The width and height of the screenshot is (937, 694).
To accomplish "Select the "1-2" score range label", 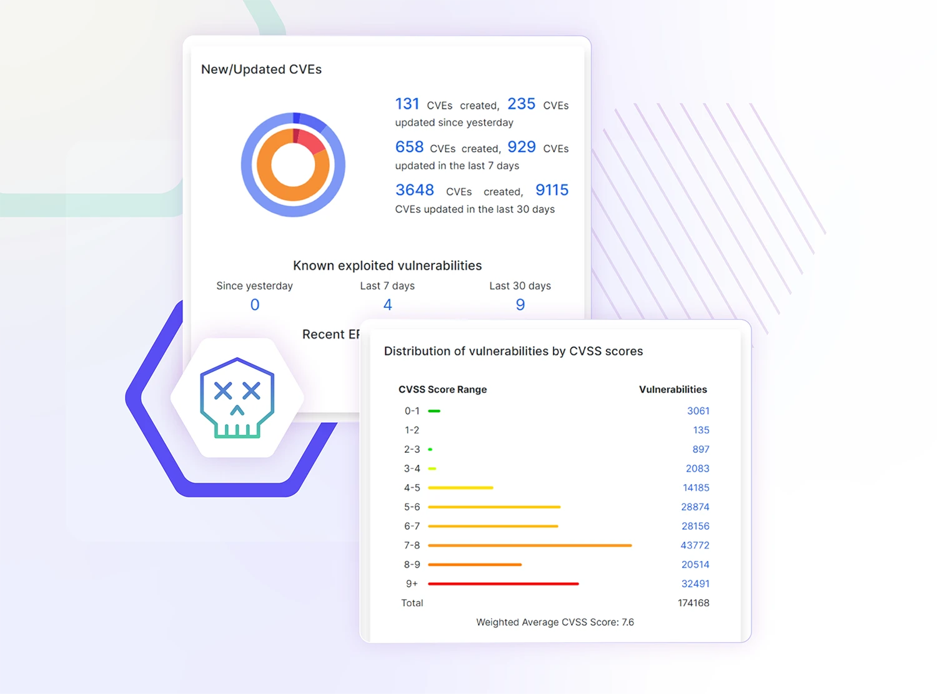I will pyautogui.click(x=412, y=430).
